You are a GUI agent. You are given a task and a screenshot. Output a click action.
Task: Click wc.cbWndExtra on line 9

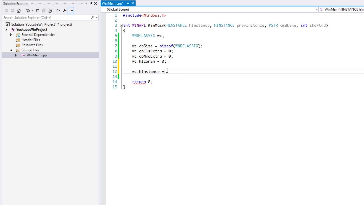[x=147, y=56]
